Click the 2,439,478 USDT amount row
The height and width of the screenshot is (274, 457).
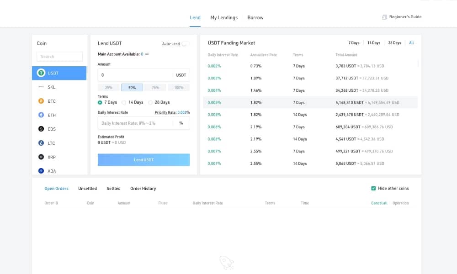click(x=310, y=115)
